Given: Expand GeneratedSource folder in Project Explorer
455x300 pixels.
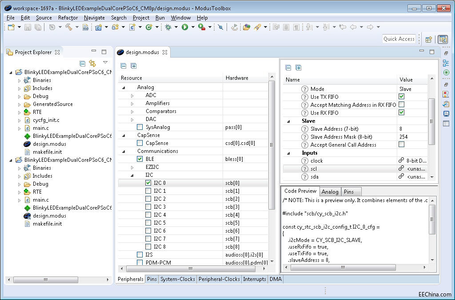Looking at the screenshot, I should click(x=20, y=105).
